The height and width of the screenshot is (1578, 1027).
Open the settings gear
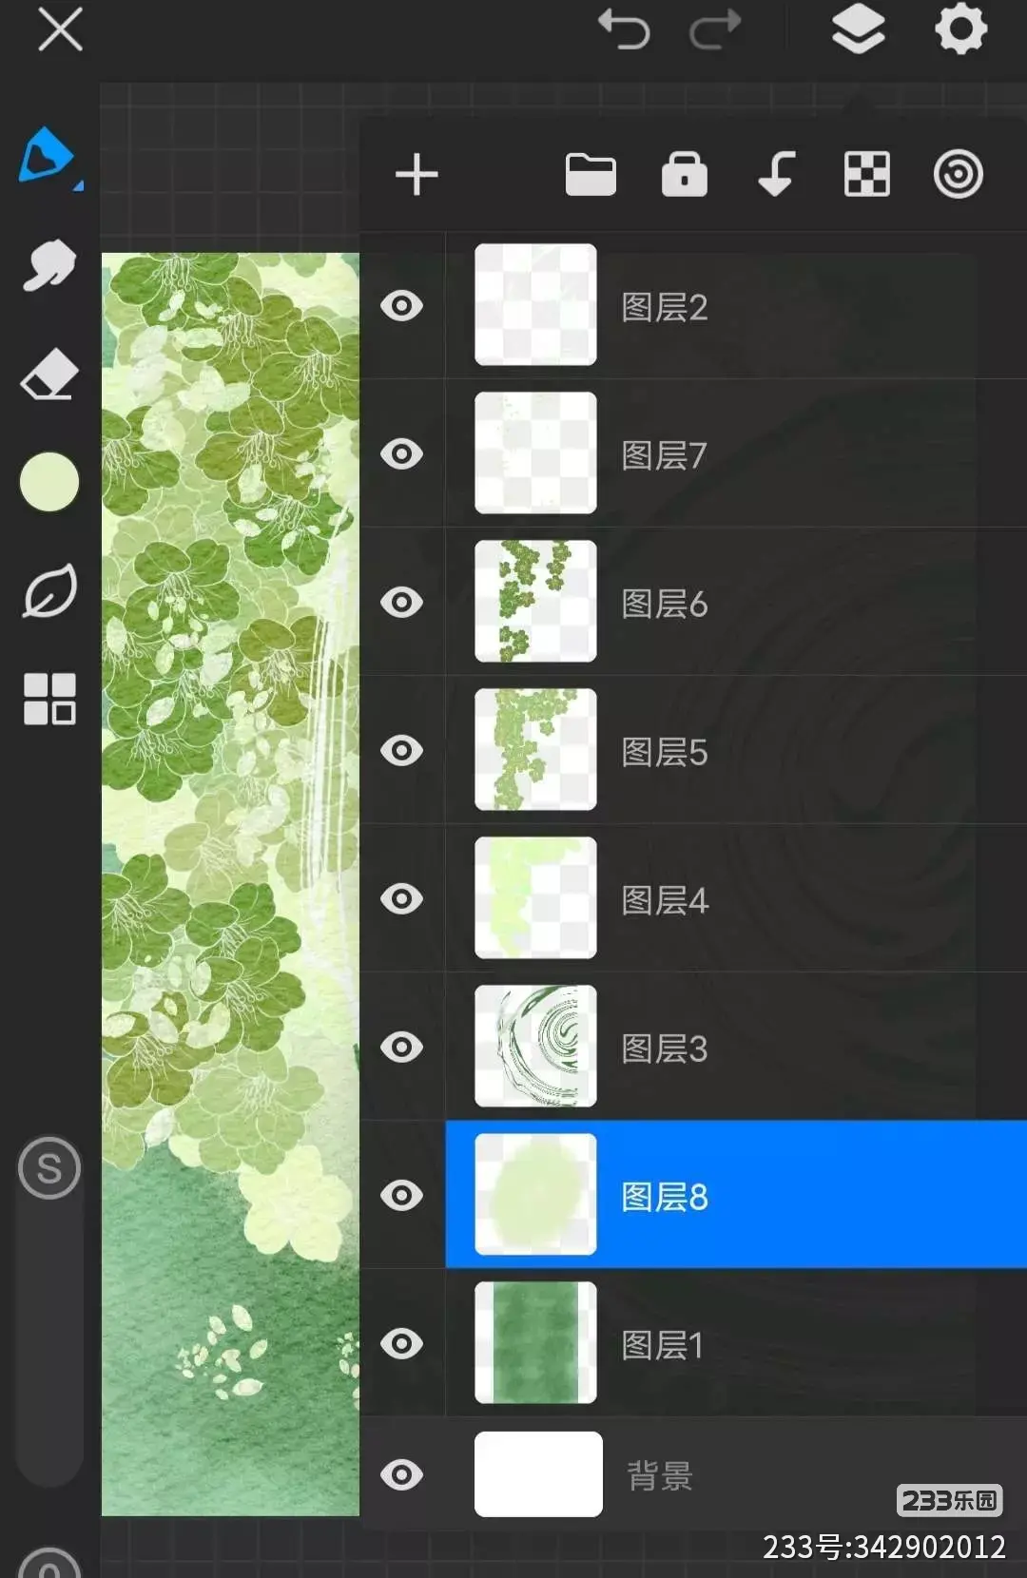(x=960, y=29)
